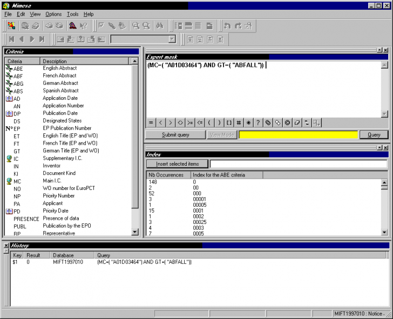Click the eraser icon in expert mask
The height and width of the screenshot is (319, 393).
[297, 123]
